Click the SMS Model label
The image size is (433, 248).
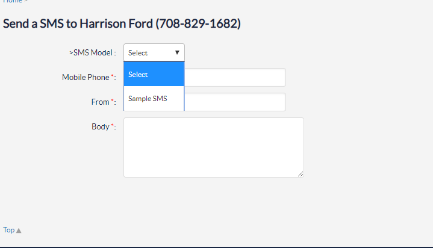tap(93, 52)
